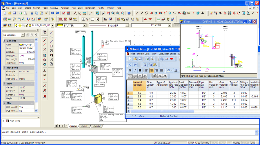Open the Dimension menu
This screenshot has width=260, height=145.
[90, 8]
